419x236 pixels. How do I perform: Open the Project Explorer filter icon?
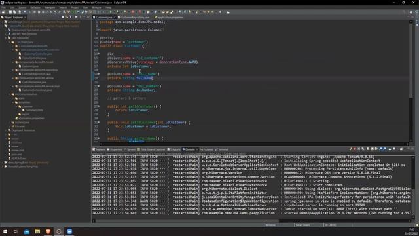71,17
